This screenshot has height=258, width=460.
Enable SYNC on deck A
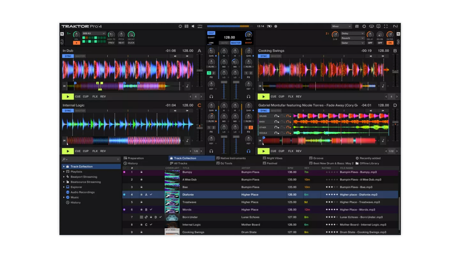click(68, 56)
